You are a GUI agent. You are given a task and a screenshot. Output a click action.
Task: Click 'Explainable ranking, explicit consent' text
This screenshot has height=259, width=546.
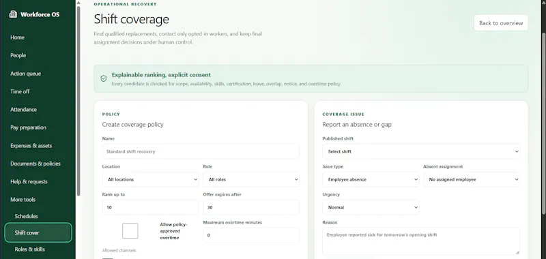(x=161, y=75)
